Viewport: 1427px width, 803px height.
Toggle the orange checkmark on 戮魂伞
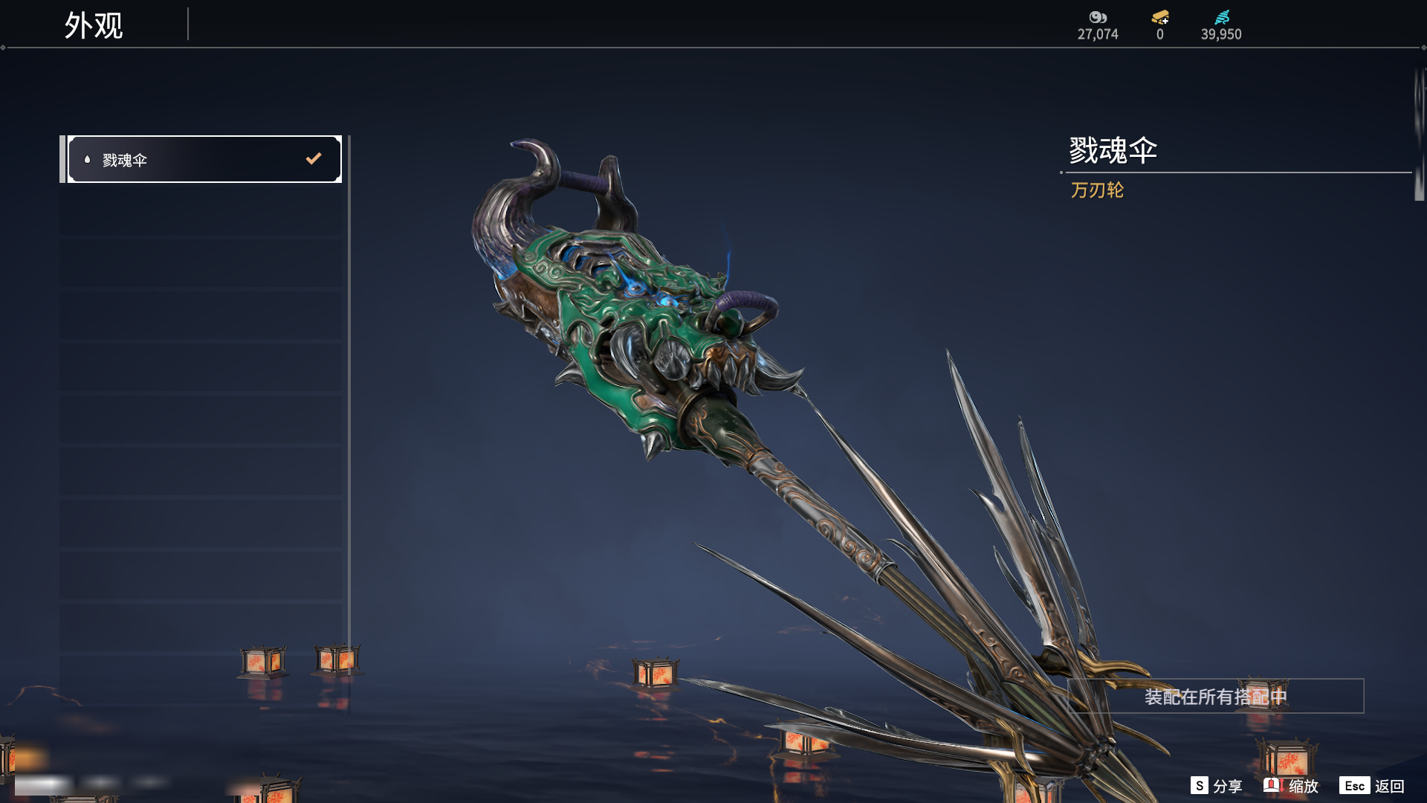pyautogui.click(x=314, y=158)
